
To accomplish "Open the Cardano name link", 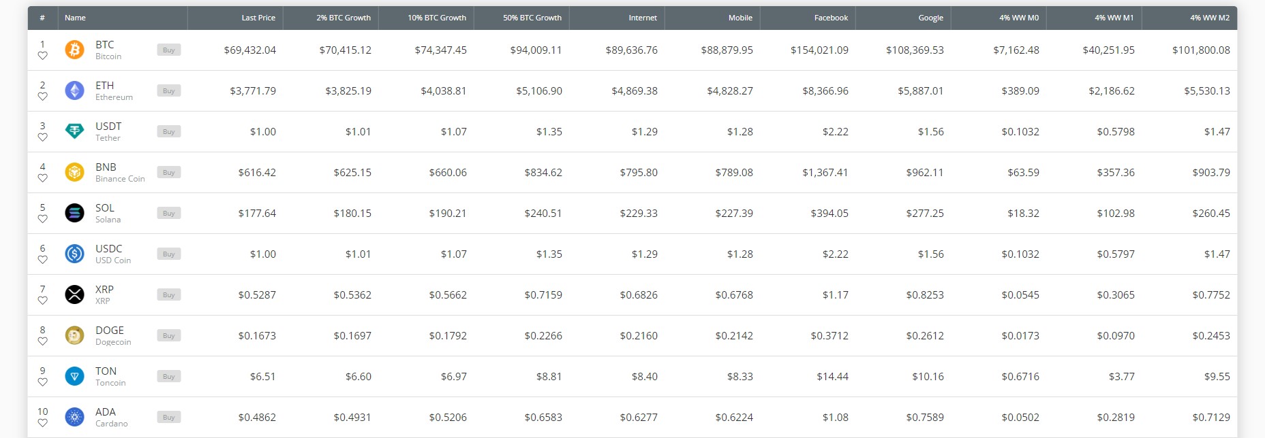I will (106, 411).
